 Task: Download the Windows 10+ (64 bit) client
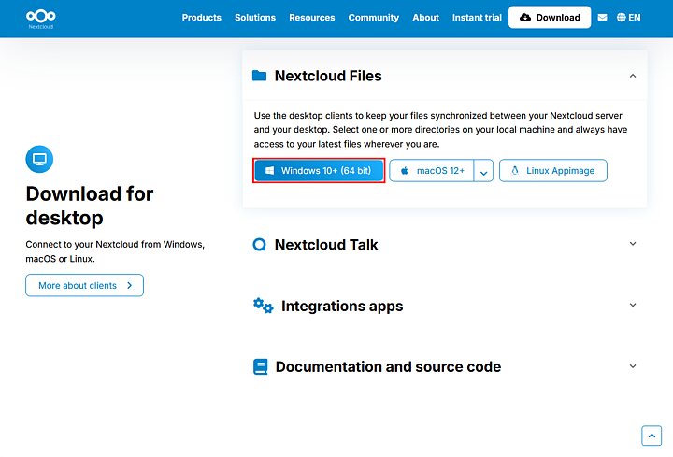(319, 171)
